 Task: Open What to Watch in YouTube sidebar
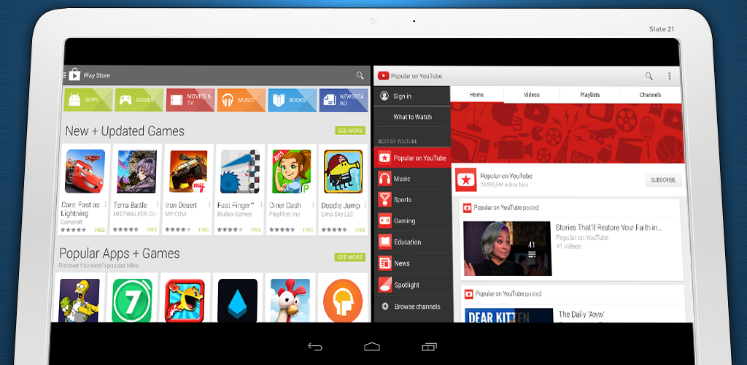click(412, 117)
